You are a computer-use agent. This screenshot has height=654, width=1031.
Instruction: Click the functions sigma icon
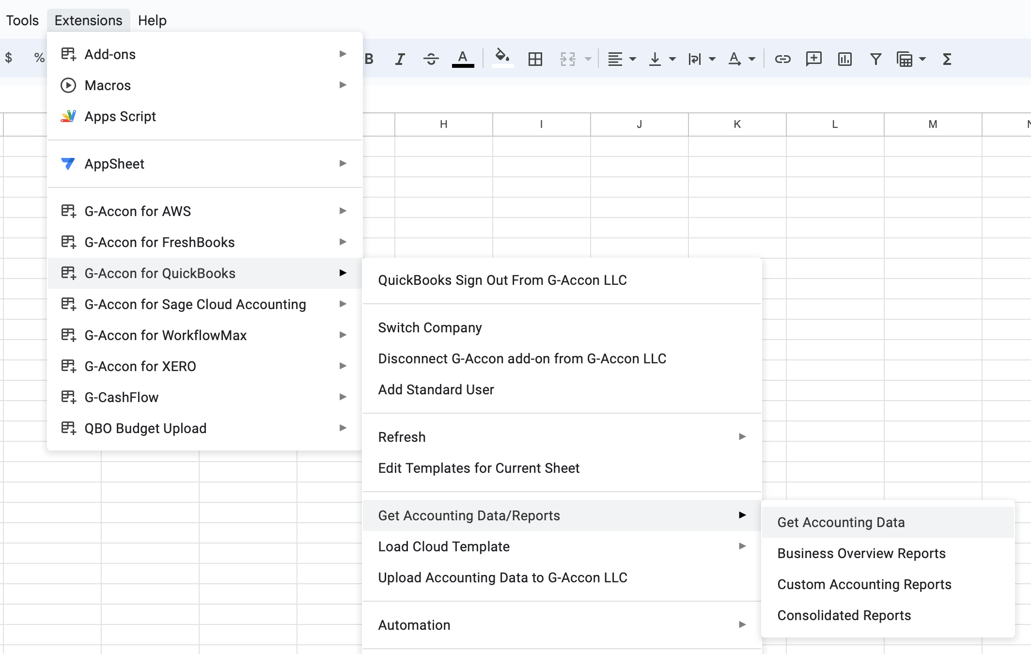(947, 59)
